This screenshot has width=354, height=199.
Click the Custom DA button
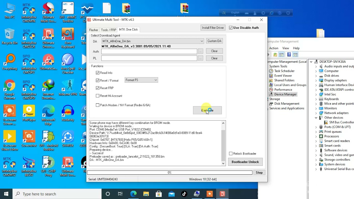pyautogui.click(x=214, y=41)
